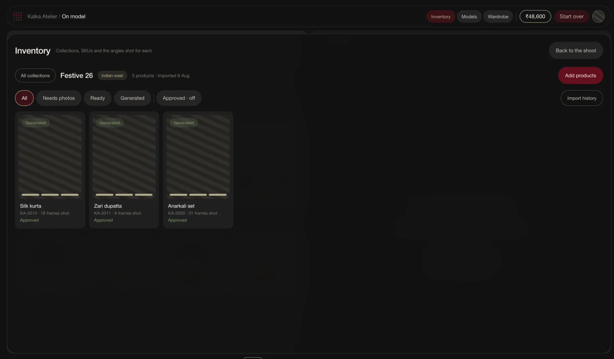Switch to the Models tab
Screen dimensions: 614x359
(x=469, y=17)
